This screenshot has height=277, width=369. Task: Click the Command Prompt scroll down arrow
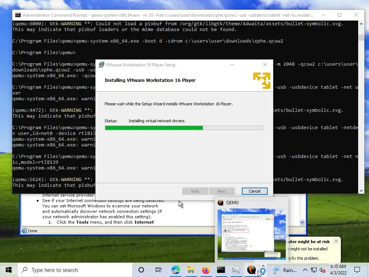[x=361, y=191]
